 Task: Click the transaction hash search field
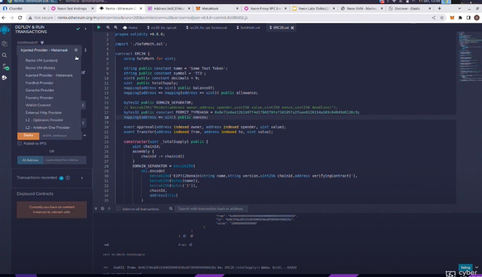211,208
